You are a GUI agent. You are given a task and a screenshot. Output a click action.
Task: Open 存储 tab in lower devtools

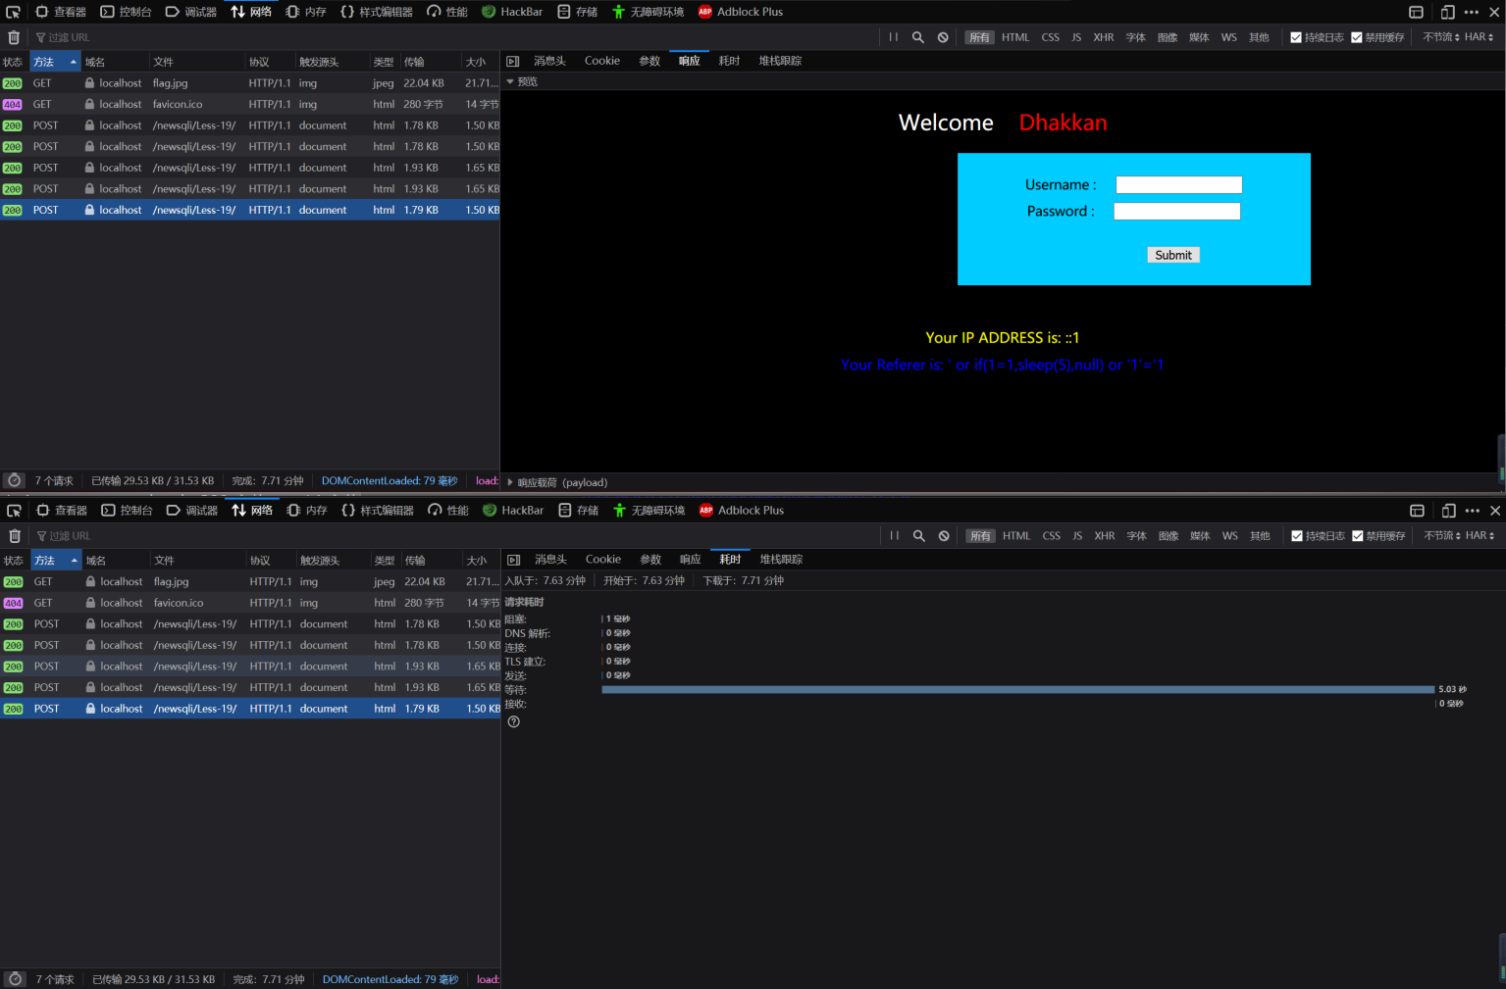pyautogui.click(x=579, y=511)
